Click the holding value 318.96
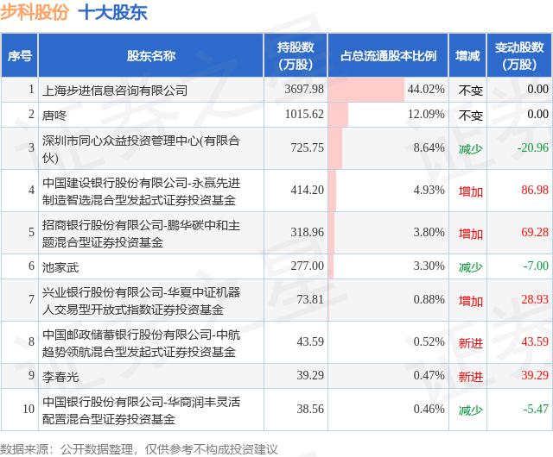The image size is (553, 457). click(308, 232)
